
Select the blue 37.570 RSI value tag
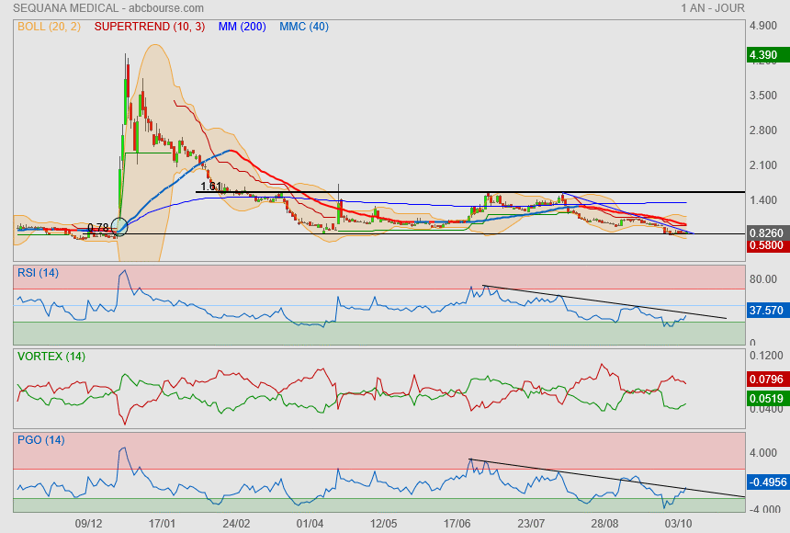pos(766,312)
